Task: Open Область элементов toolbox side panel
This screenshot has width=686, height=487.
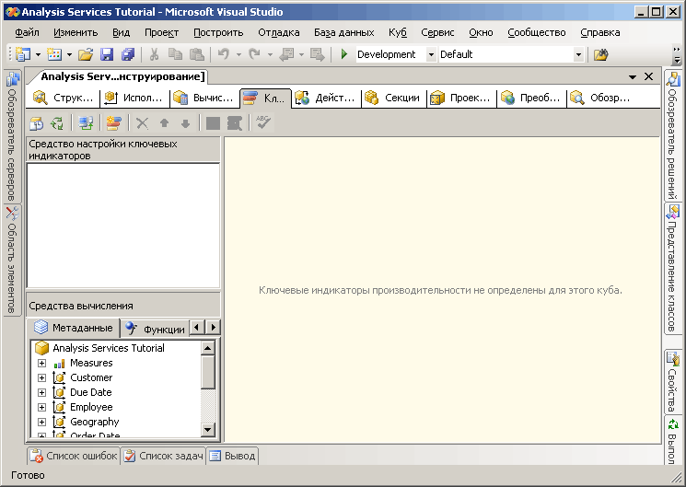Action: point(12,260)
